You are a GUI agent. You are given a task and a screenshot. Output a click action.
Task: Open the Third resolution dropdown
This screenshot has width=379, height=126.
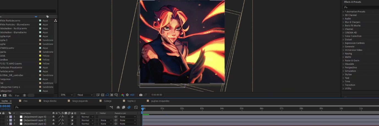(85, 95)
